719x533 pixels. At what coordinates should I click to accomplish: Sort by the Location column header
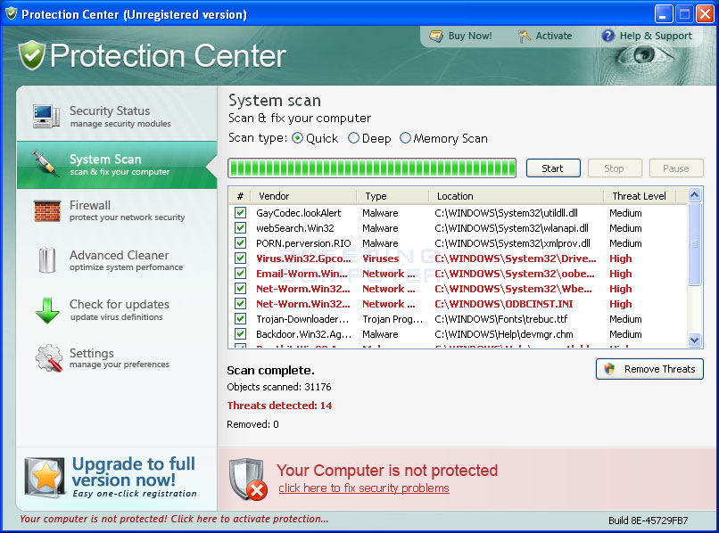tap(517, 196)
